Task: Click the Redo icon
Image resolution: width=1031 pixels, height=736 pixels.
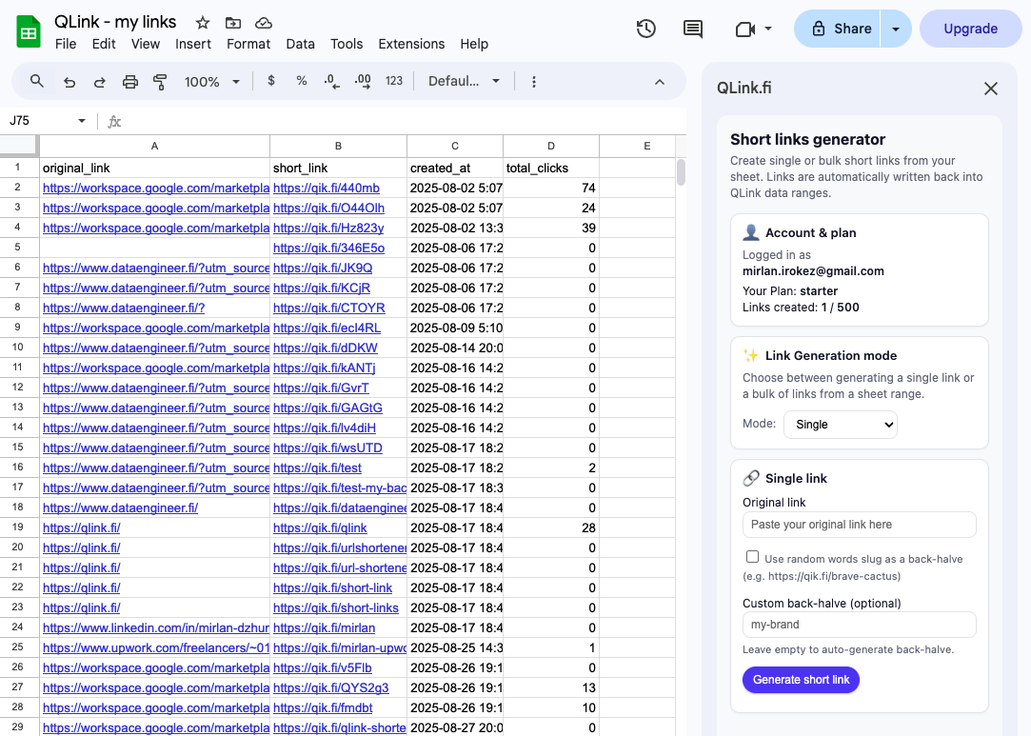Action: click(99, 82)
